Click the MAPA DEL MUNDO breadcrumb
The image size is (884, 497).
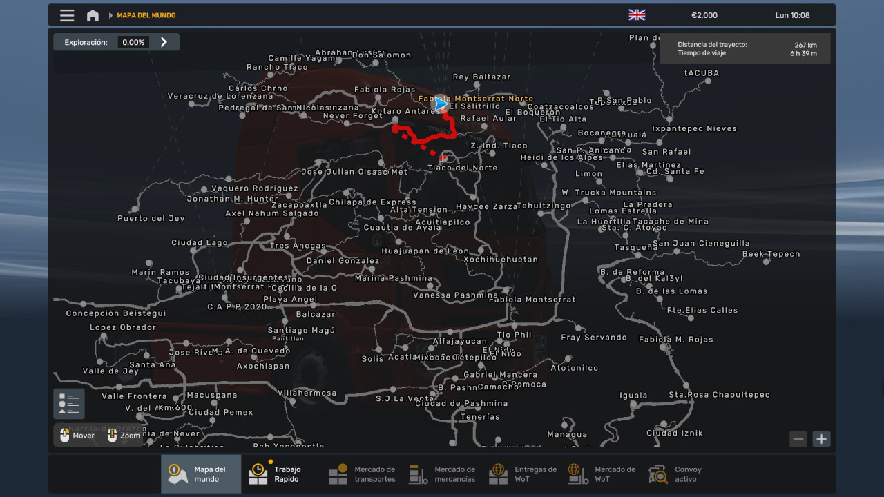pos(146,15)
